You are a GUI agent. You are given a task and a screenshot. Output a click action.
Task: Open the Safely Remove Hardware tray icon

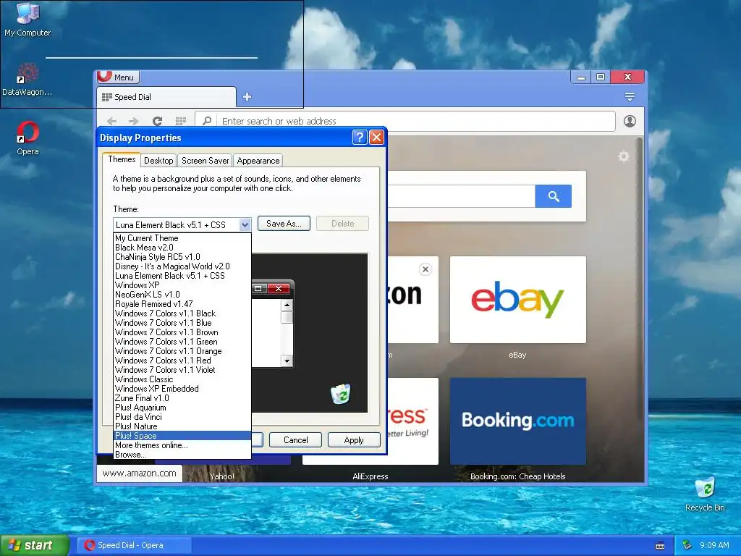[687, 545]
